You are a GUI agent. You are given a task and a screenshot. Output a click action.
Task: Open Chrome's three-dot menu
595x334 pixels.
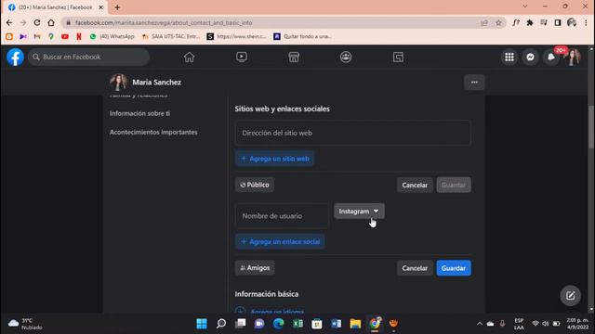pos(586,22)
